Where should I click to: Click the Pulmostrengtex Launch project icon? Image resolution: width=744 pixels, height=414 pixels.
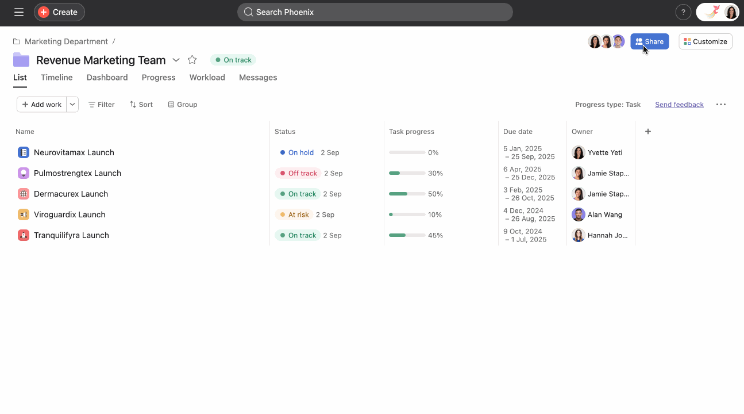tap(24, 173)
